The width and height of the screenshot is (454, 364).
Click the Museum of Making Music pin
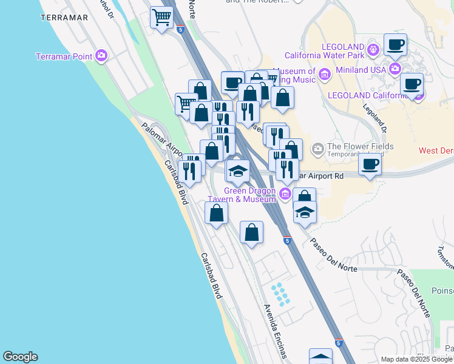click(325, 75)
